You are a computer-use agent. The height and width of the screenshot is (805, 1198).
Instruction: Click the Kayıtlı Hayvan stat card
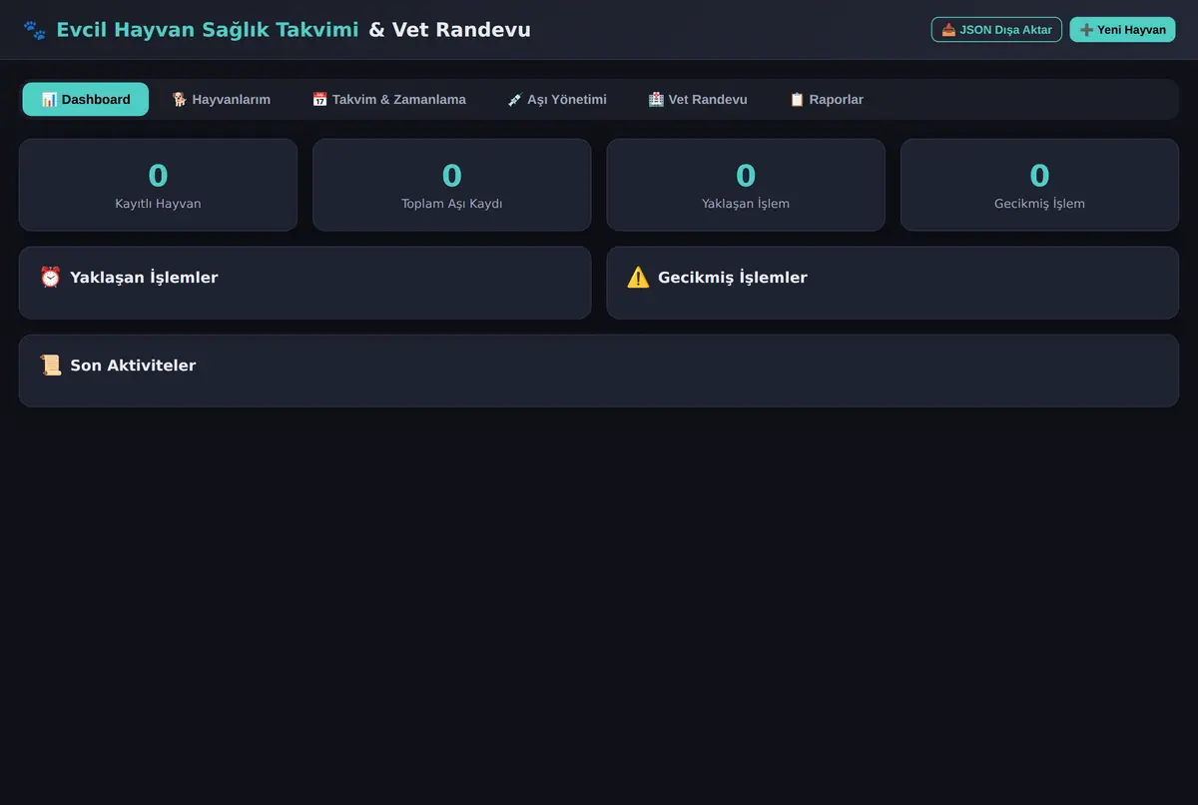click(x=158, y=185)
